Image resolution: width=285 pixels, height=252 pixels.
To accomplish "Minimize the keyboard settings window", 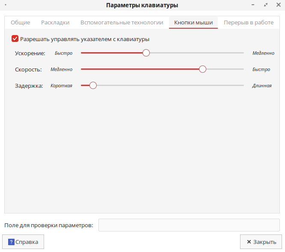I will tap(255, 5).
